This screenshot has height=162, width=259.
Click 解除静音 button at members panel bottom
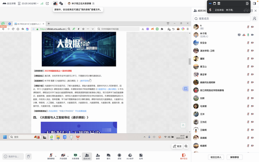[235, 157]
